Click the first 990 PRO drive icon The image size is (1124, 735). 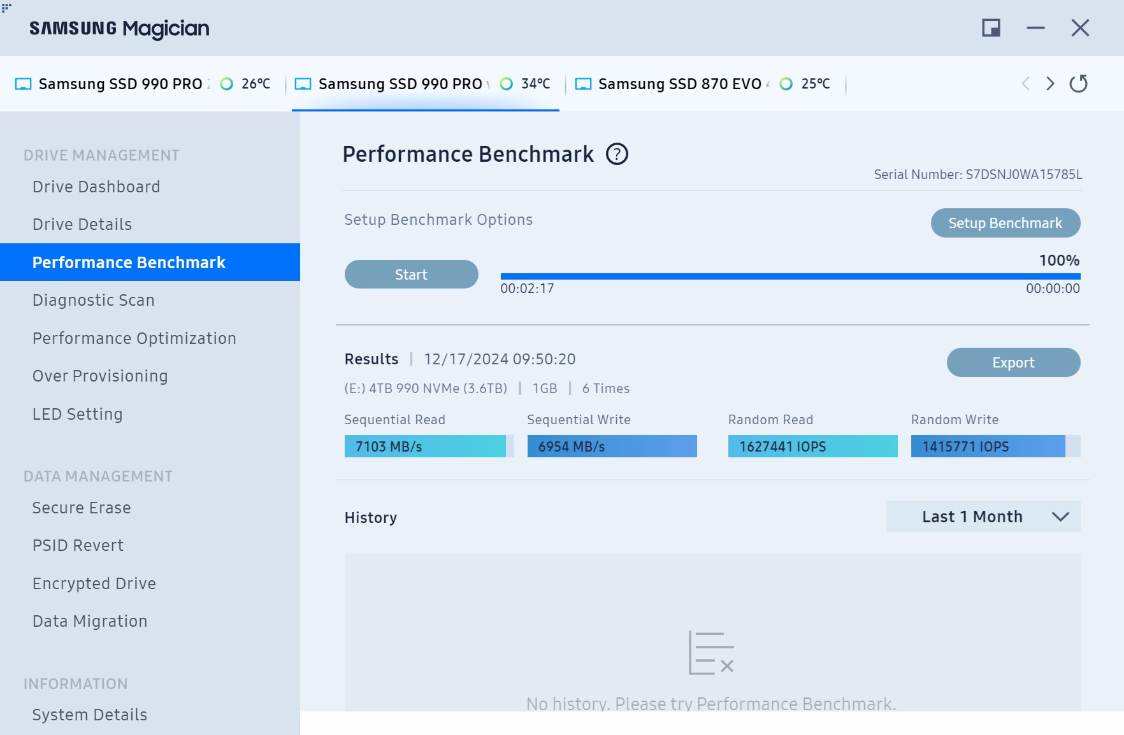[24, 84]
